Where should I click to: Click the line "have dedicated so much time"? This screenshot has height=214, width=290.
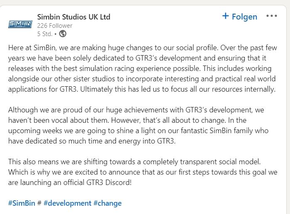tap(92, 141)
